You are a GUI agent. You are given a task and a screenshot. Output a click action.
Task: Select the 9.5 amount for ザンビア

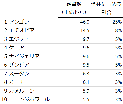pyautogui.click(x=86, y=65)
